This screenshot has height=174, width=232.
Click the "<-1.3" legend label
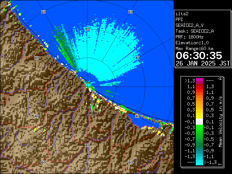[x=210, y=162]
